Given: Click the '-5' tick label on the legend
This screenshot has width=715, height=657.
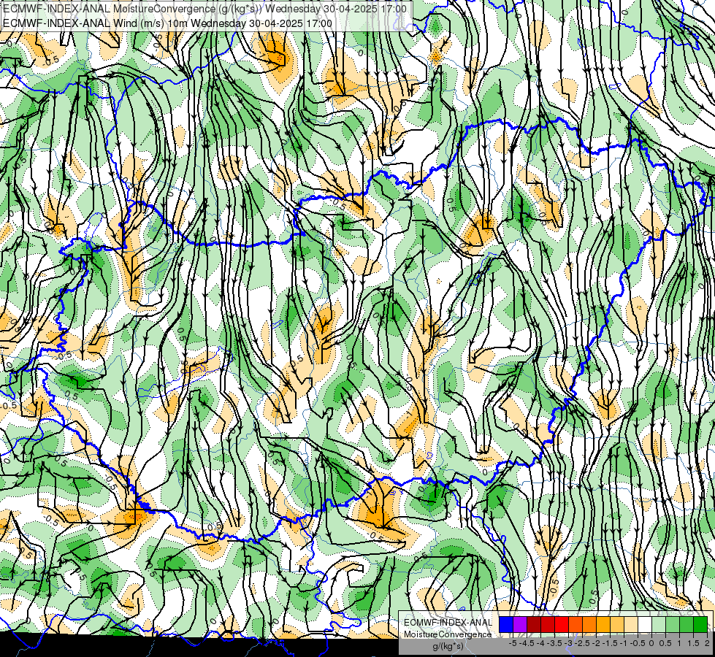Looking at the screenshot, I should pos(513,643).
